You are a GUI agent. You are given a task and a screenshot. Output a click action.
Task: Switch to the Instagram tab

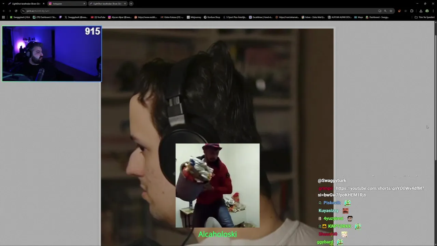[x=67, y=3]
